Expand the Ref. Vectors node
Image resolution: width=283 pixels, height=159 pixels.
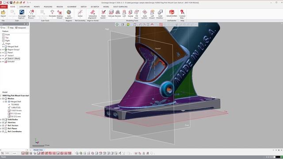[x=1, y=125]
